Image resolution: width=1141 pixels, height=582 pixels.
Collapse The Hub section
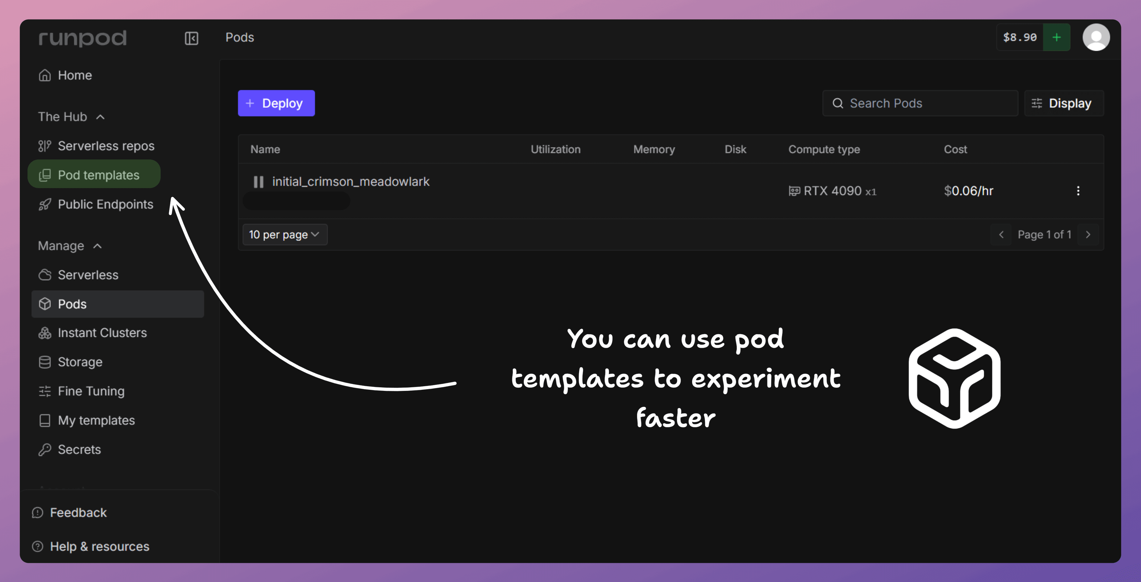(x=101, y=117)
